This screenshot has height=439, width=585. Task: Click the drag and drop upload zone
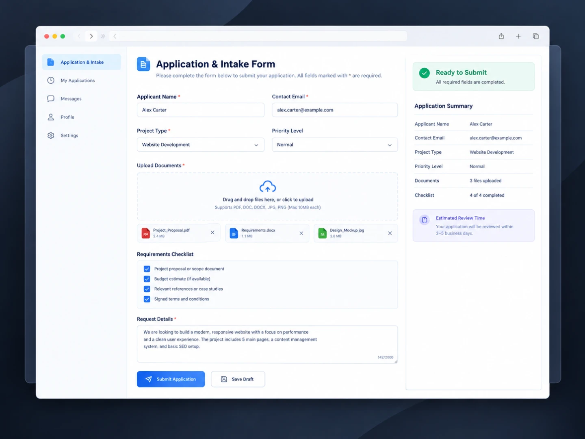tap(267, 197)
